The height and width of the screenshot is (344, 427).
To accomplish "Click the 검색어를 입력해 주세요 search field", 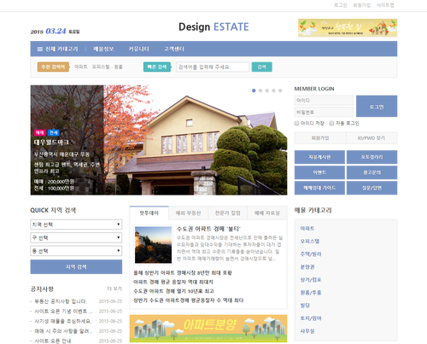I will click(x=213, y=67).
